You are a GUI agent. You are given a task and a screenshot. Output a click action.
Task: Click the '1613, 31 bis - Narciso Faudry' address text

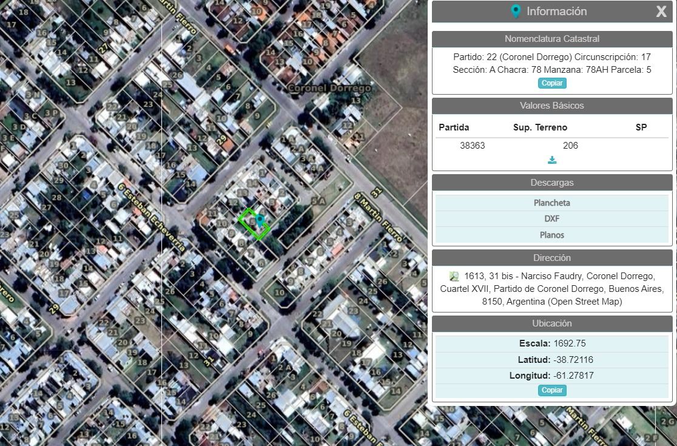click(522, 276)
